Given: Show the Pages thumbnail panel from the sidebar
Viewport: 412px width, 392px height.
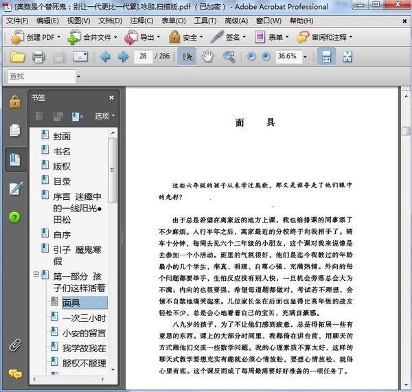Looking at the screenshot, I should [x=14, y=130].
